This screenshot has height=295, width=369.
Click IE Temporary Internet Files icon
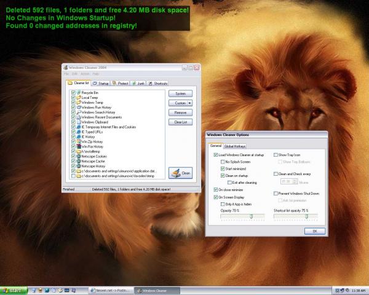click(x=79, y=127)
